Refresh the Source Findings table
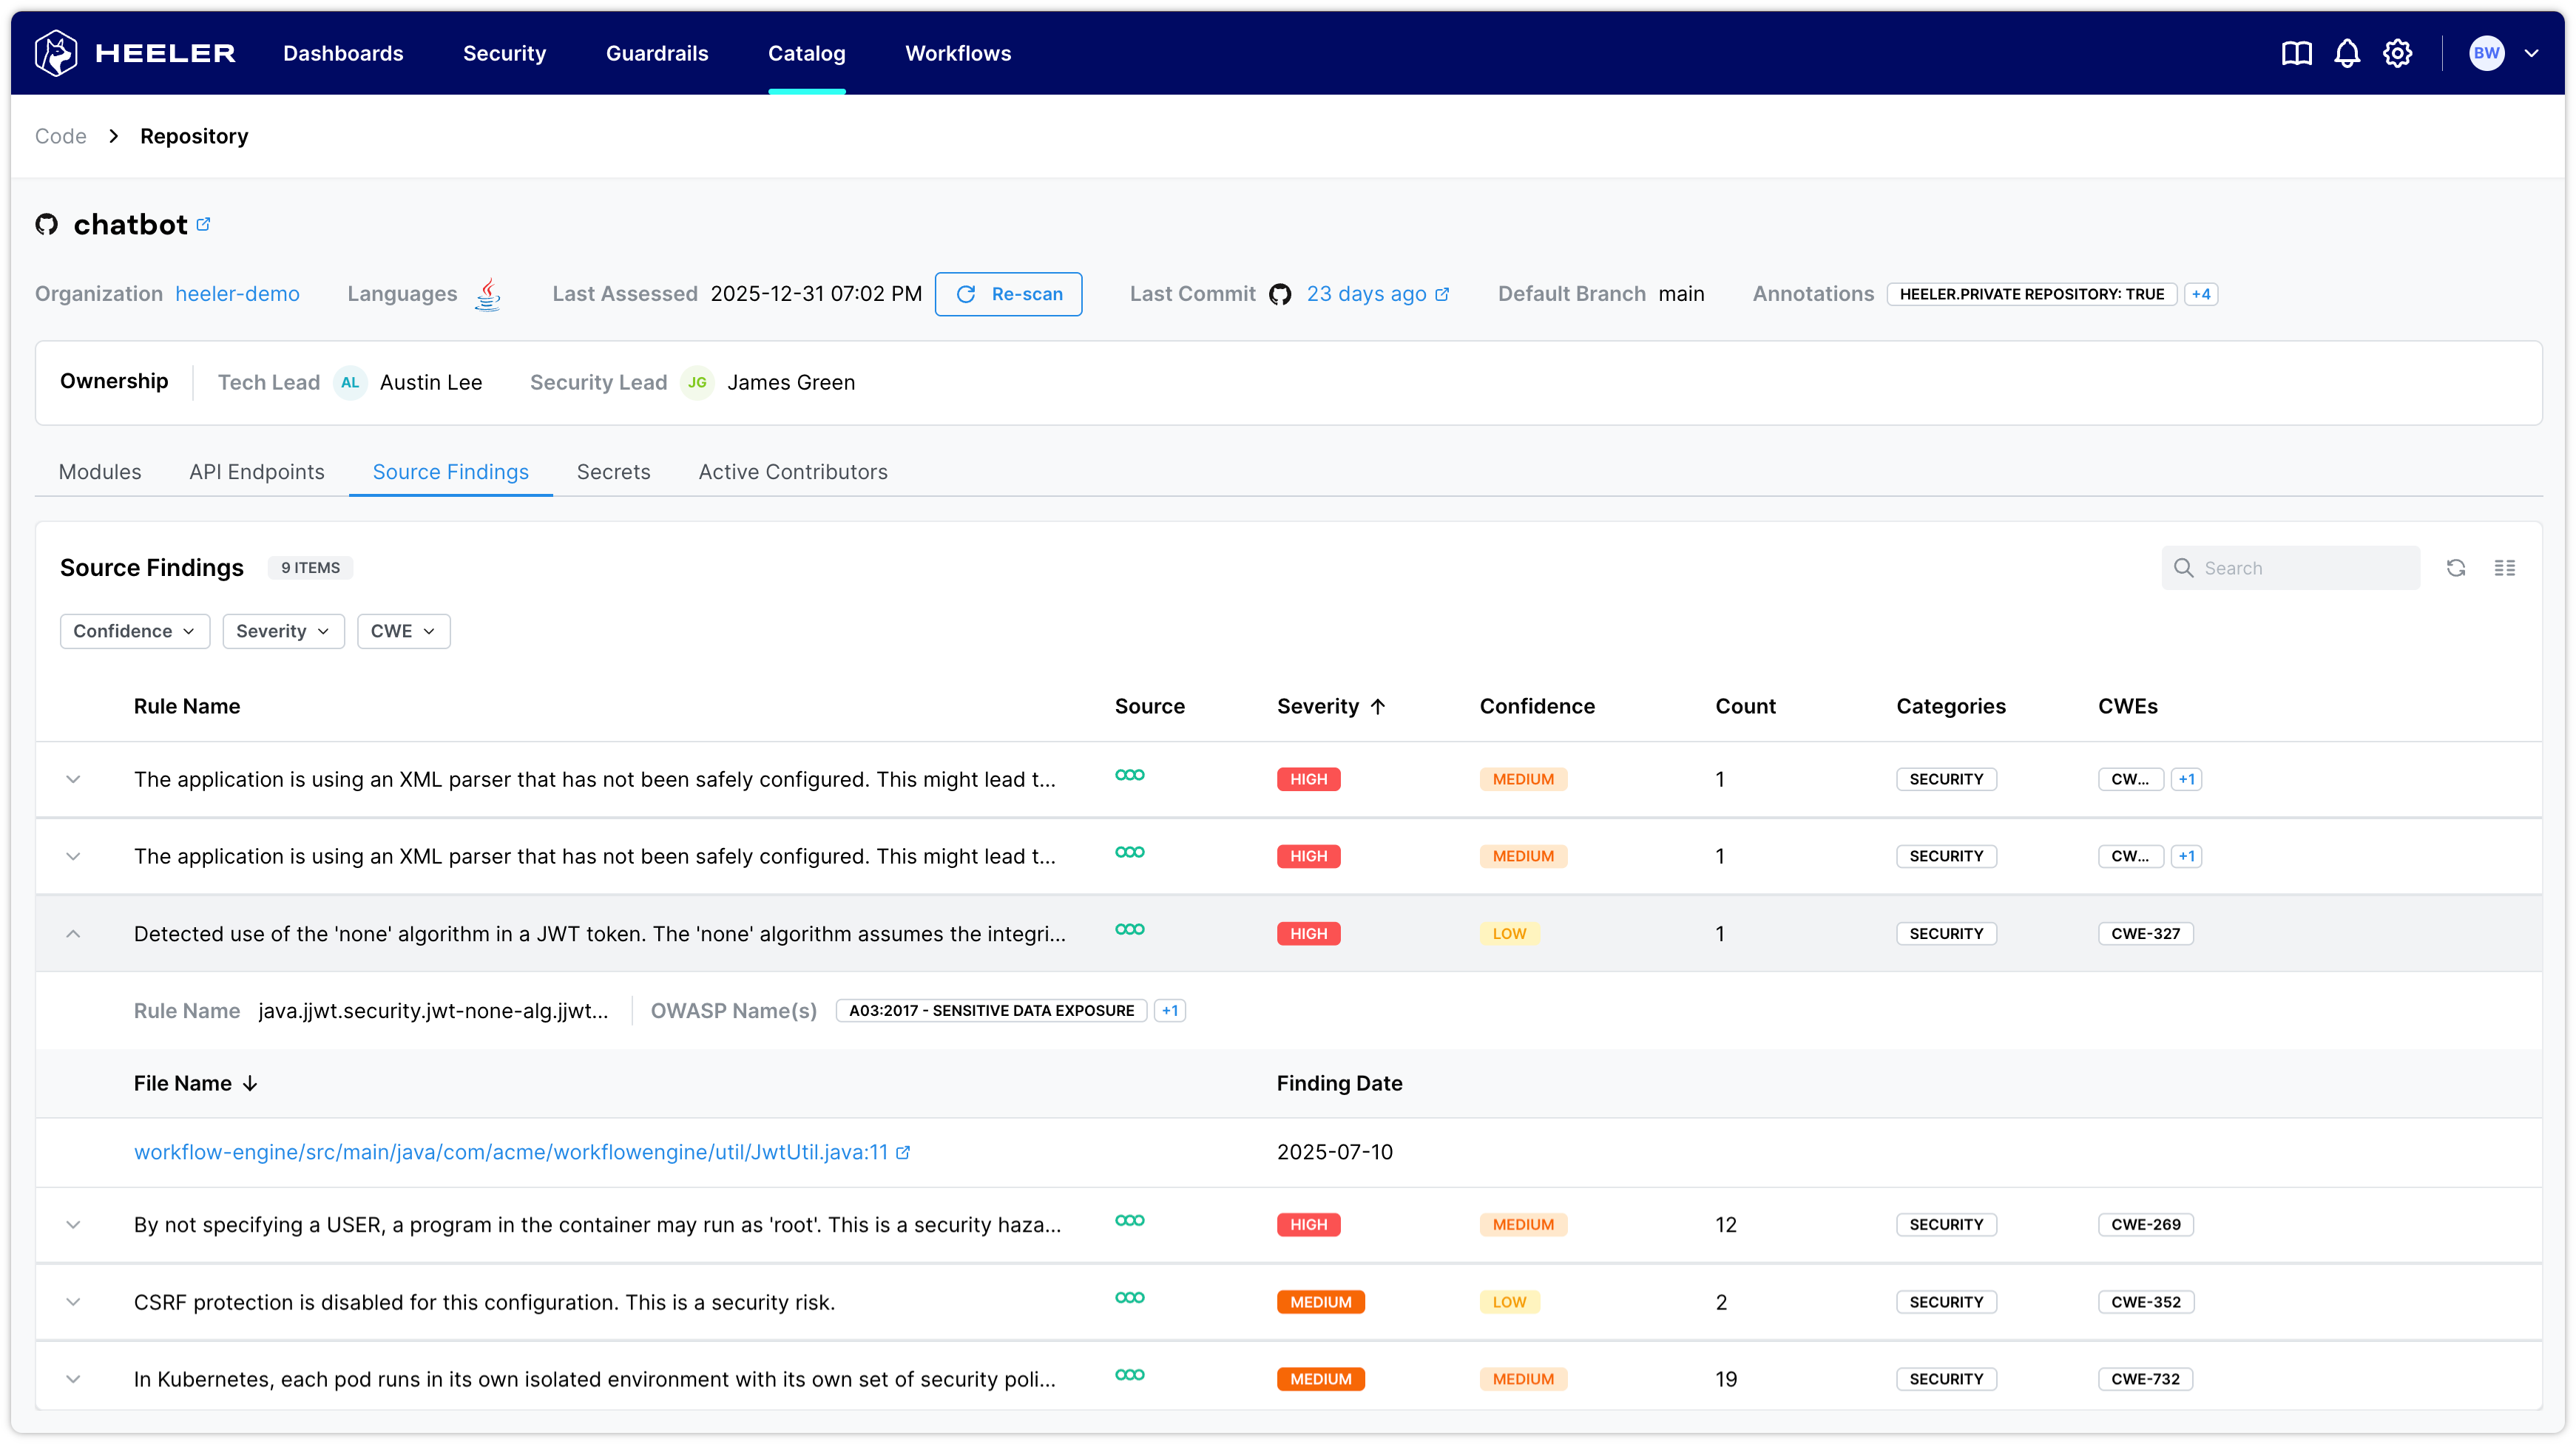The width and height of the screenshot is (2576, 1444). [x=2455, y=568]
